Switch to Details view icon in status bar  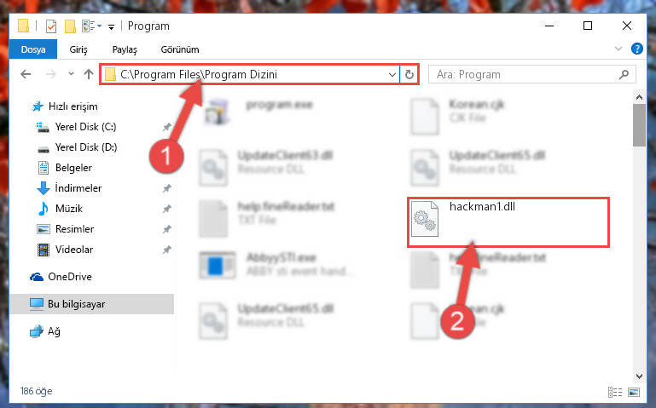click(x=614, y=392)
